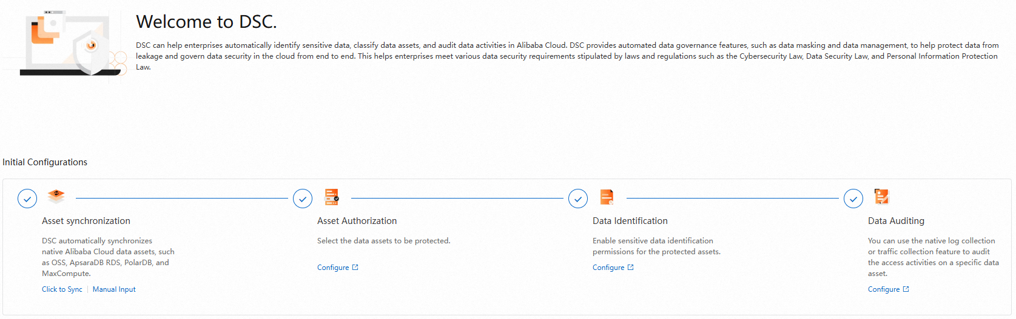Click the Asset synchronization step checkmark circle
1016x319 pixels.
[x=27, y=199]
